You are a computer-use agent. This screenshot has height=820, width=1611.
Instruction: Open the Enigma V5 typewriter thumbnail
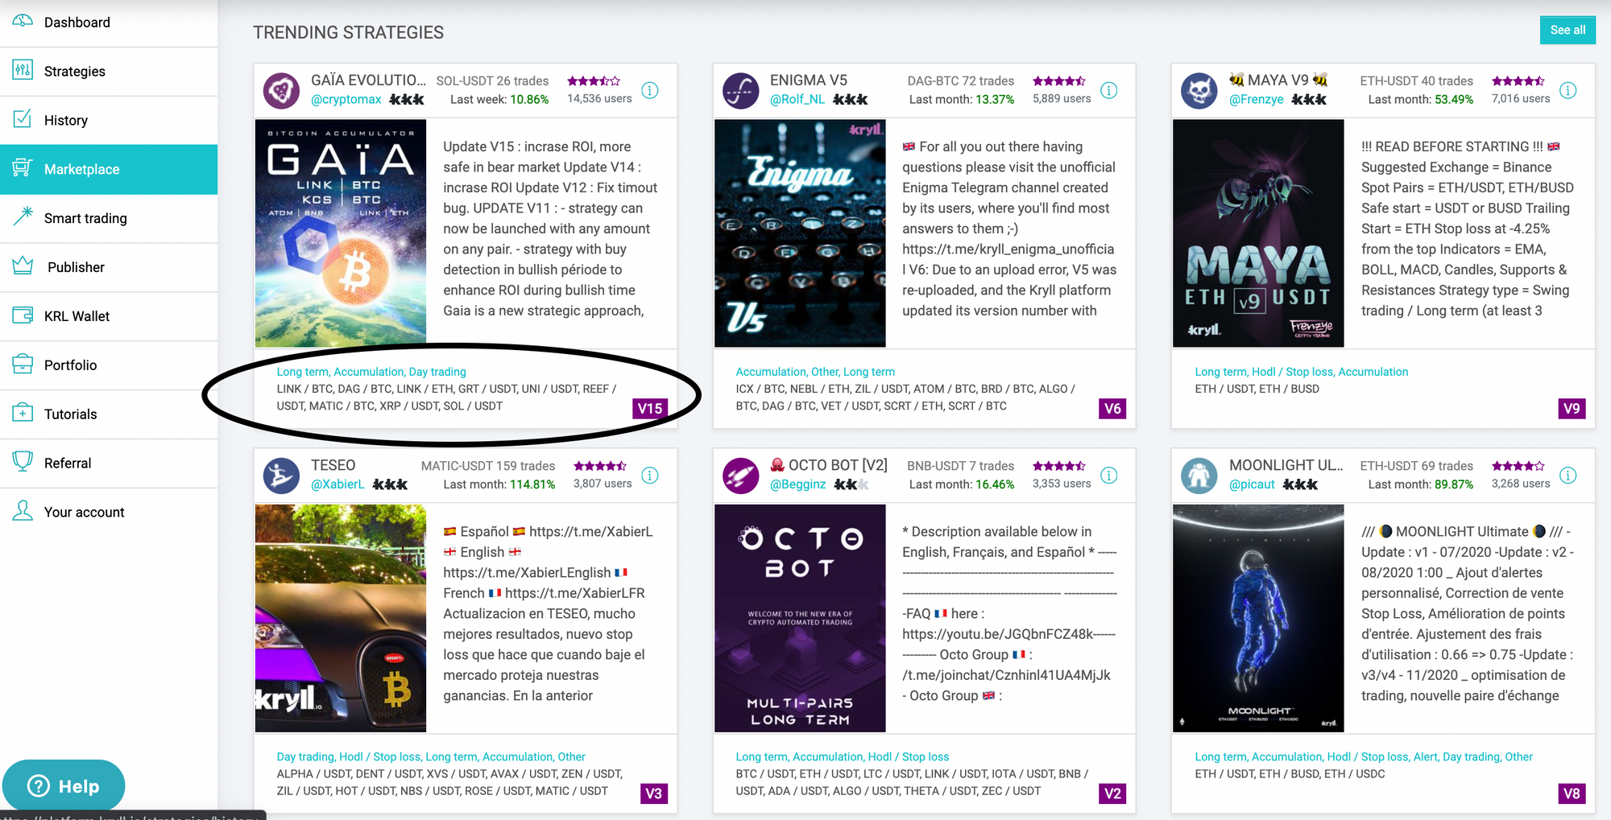800,233
